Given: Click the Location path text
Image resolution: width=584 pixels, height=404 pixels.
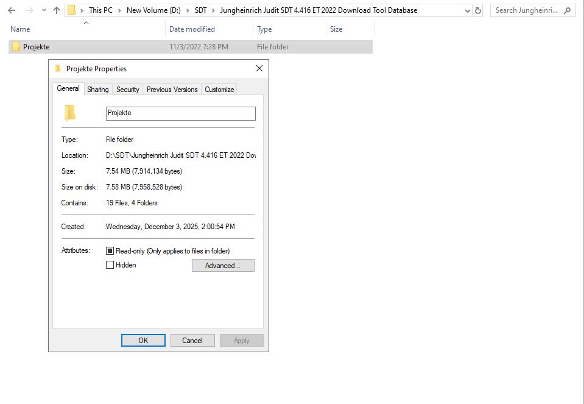Looking at the screenshot, I should click(x=181, y=155).
